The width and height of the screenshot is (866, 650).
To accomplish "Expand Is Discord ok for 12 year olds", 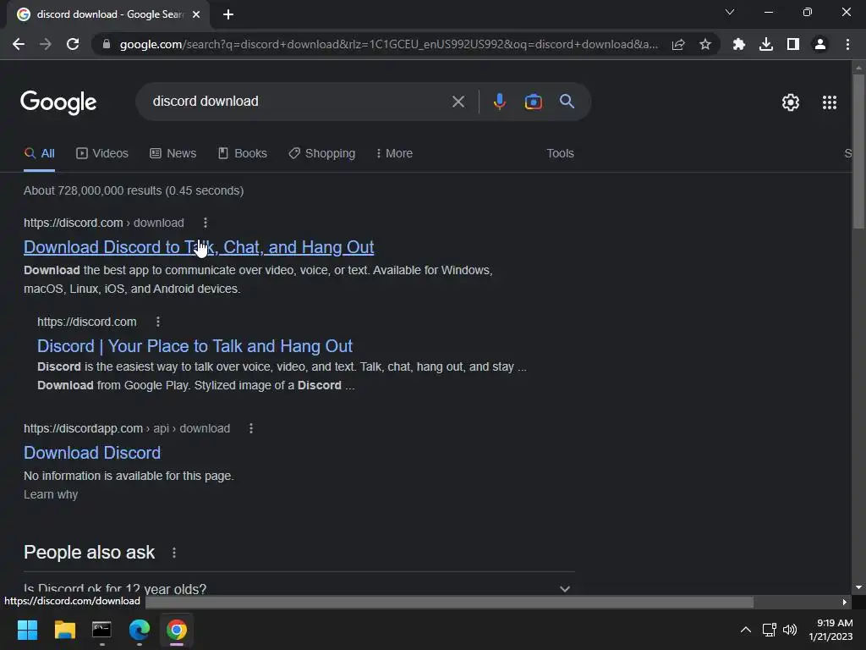I will (x=299, y=588).
